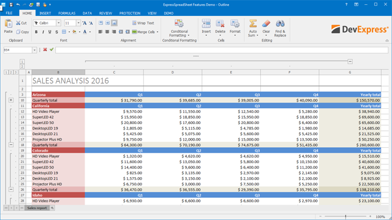Show column outline level 2
Viewport: 392px width, 220px height.
(22, 67)
